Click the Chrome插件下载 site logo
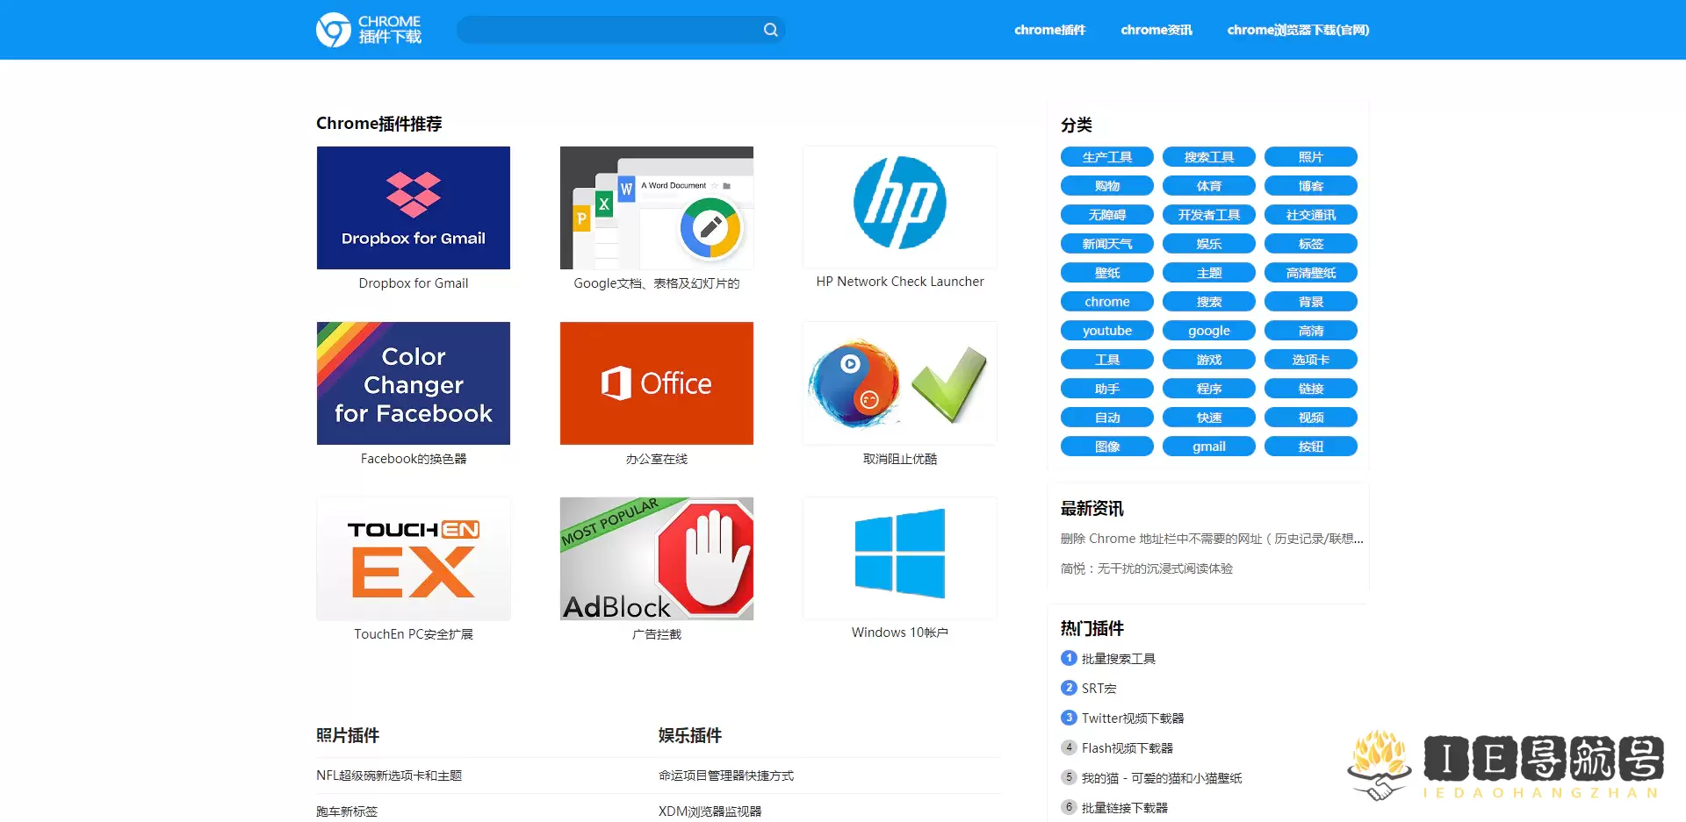Viewport: 1686px width, 822px height. pyautogui.click(x=369, y=29)
